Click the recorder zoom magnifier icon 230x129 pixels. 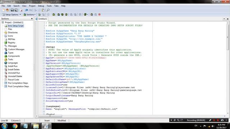tap(178, 120)
